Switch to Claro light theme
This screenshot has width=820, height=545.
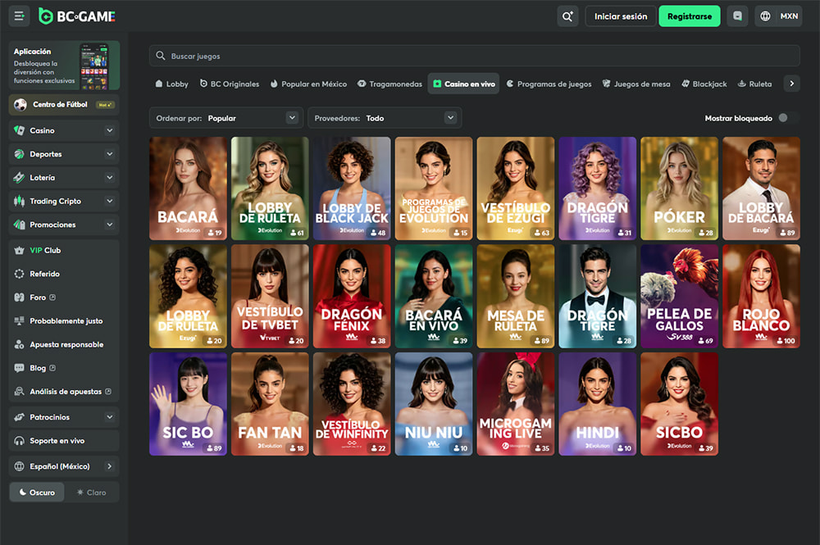click(x=92, y=493)
